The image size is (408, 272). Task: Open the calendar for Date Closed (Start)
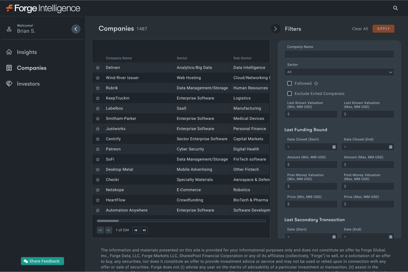[334, 147]
